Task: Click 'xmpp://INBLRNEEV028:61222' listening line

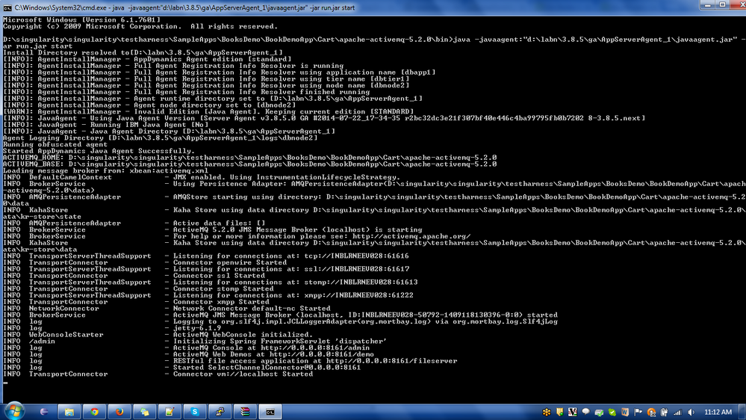Action: (208, 295)
